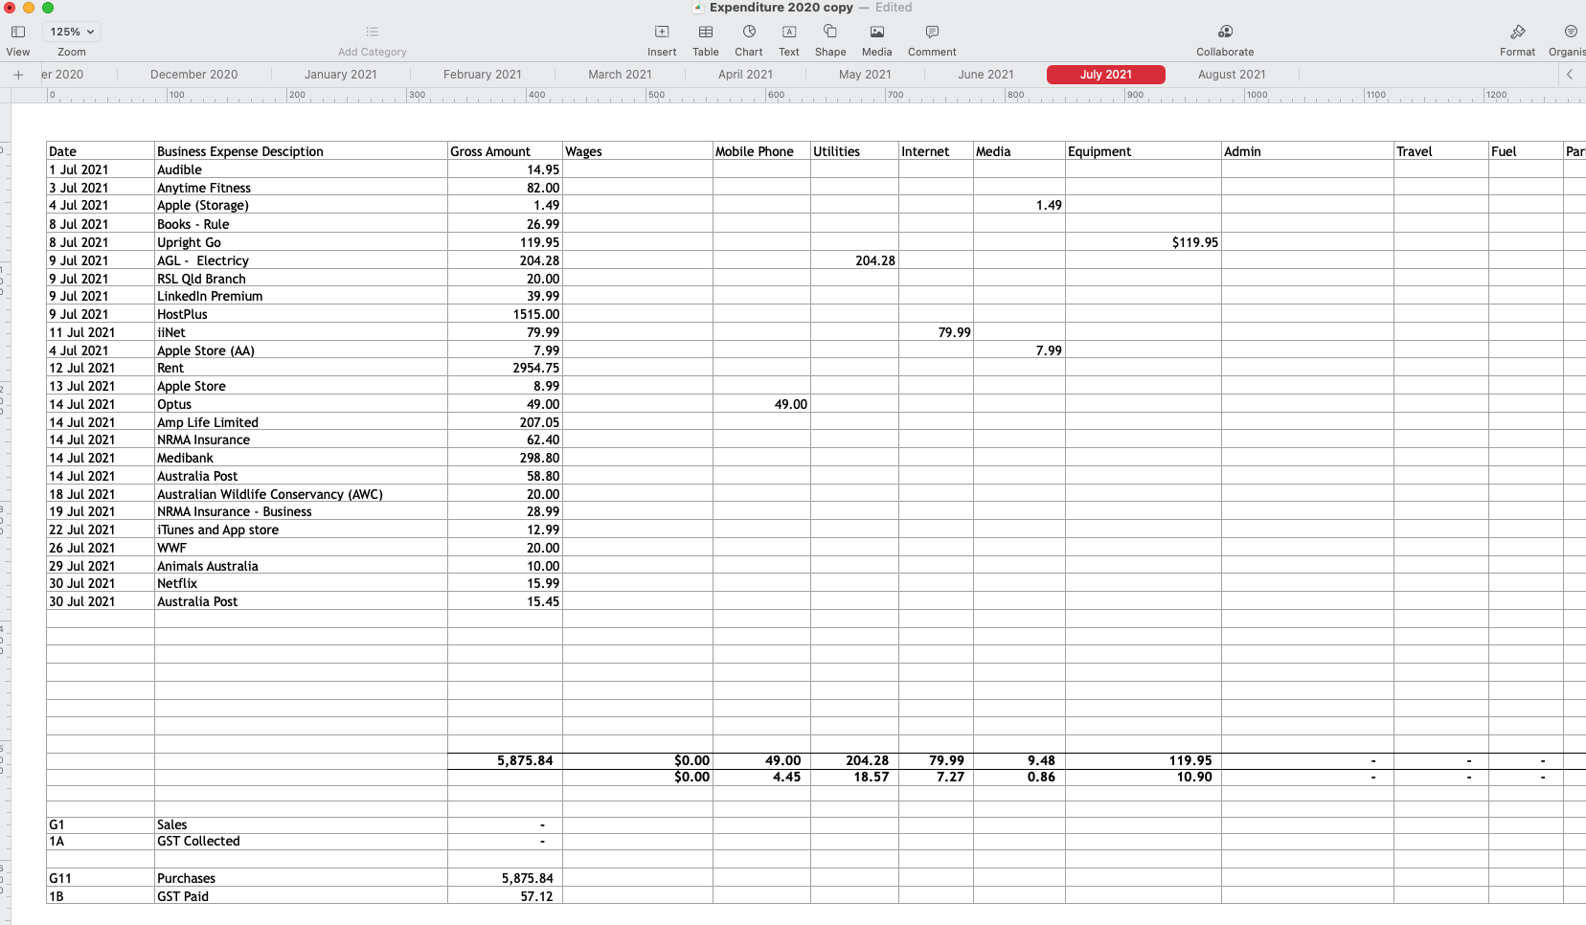Select the Optus mobile phone 49.00 entry
Viewport: 1586px width, 925px height.
click(x=761, y=404)
